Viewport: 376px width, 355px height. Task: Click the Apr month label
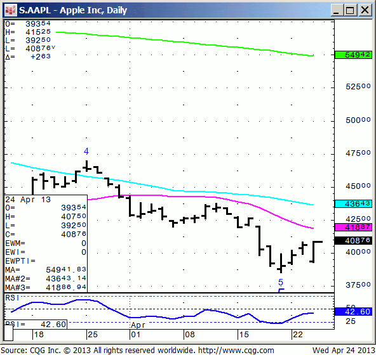point(138,325)
